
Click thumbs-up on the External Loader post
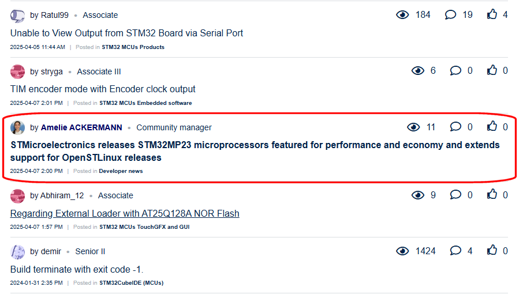pos(492,195)
